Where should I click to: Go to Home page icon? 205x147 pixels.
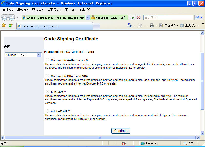[x=130, y=25]
